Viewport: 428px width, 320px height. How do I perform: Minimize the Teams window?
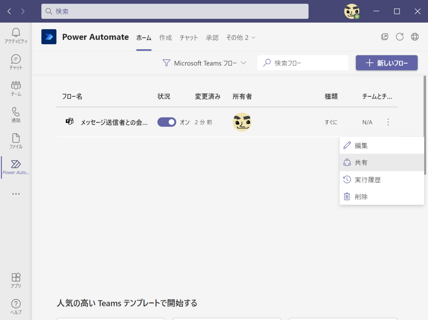click(376, 11)
